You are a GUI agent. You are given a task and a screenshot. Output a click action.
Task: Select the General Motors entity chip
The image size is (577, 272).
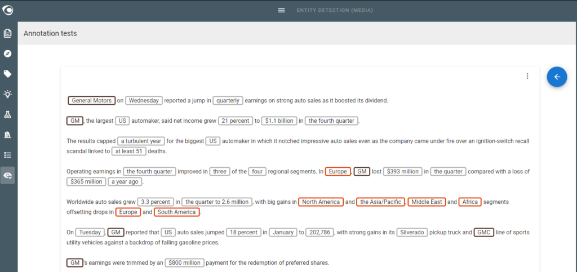tap(92, 100)
